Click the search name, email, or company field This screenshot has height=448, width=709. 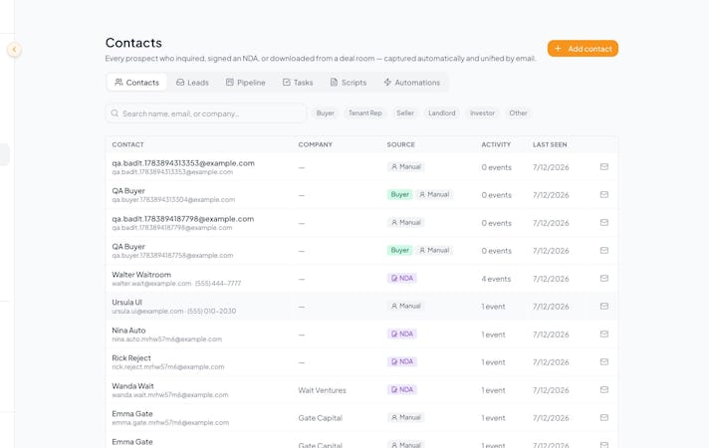coord(206,113)
